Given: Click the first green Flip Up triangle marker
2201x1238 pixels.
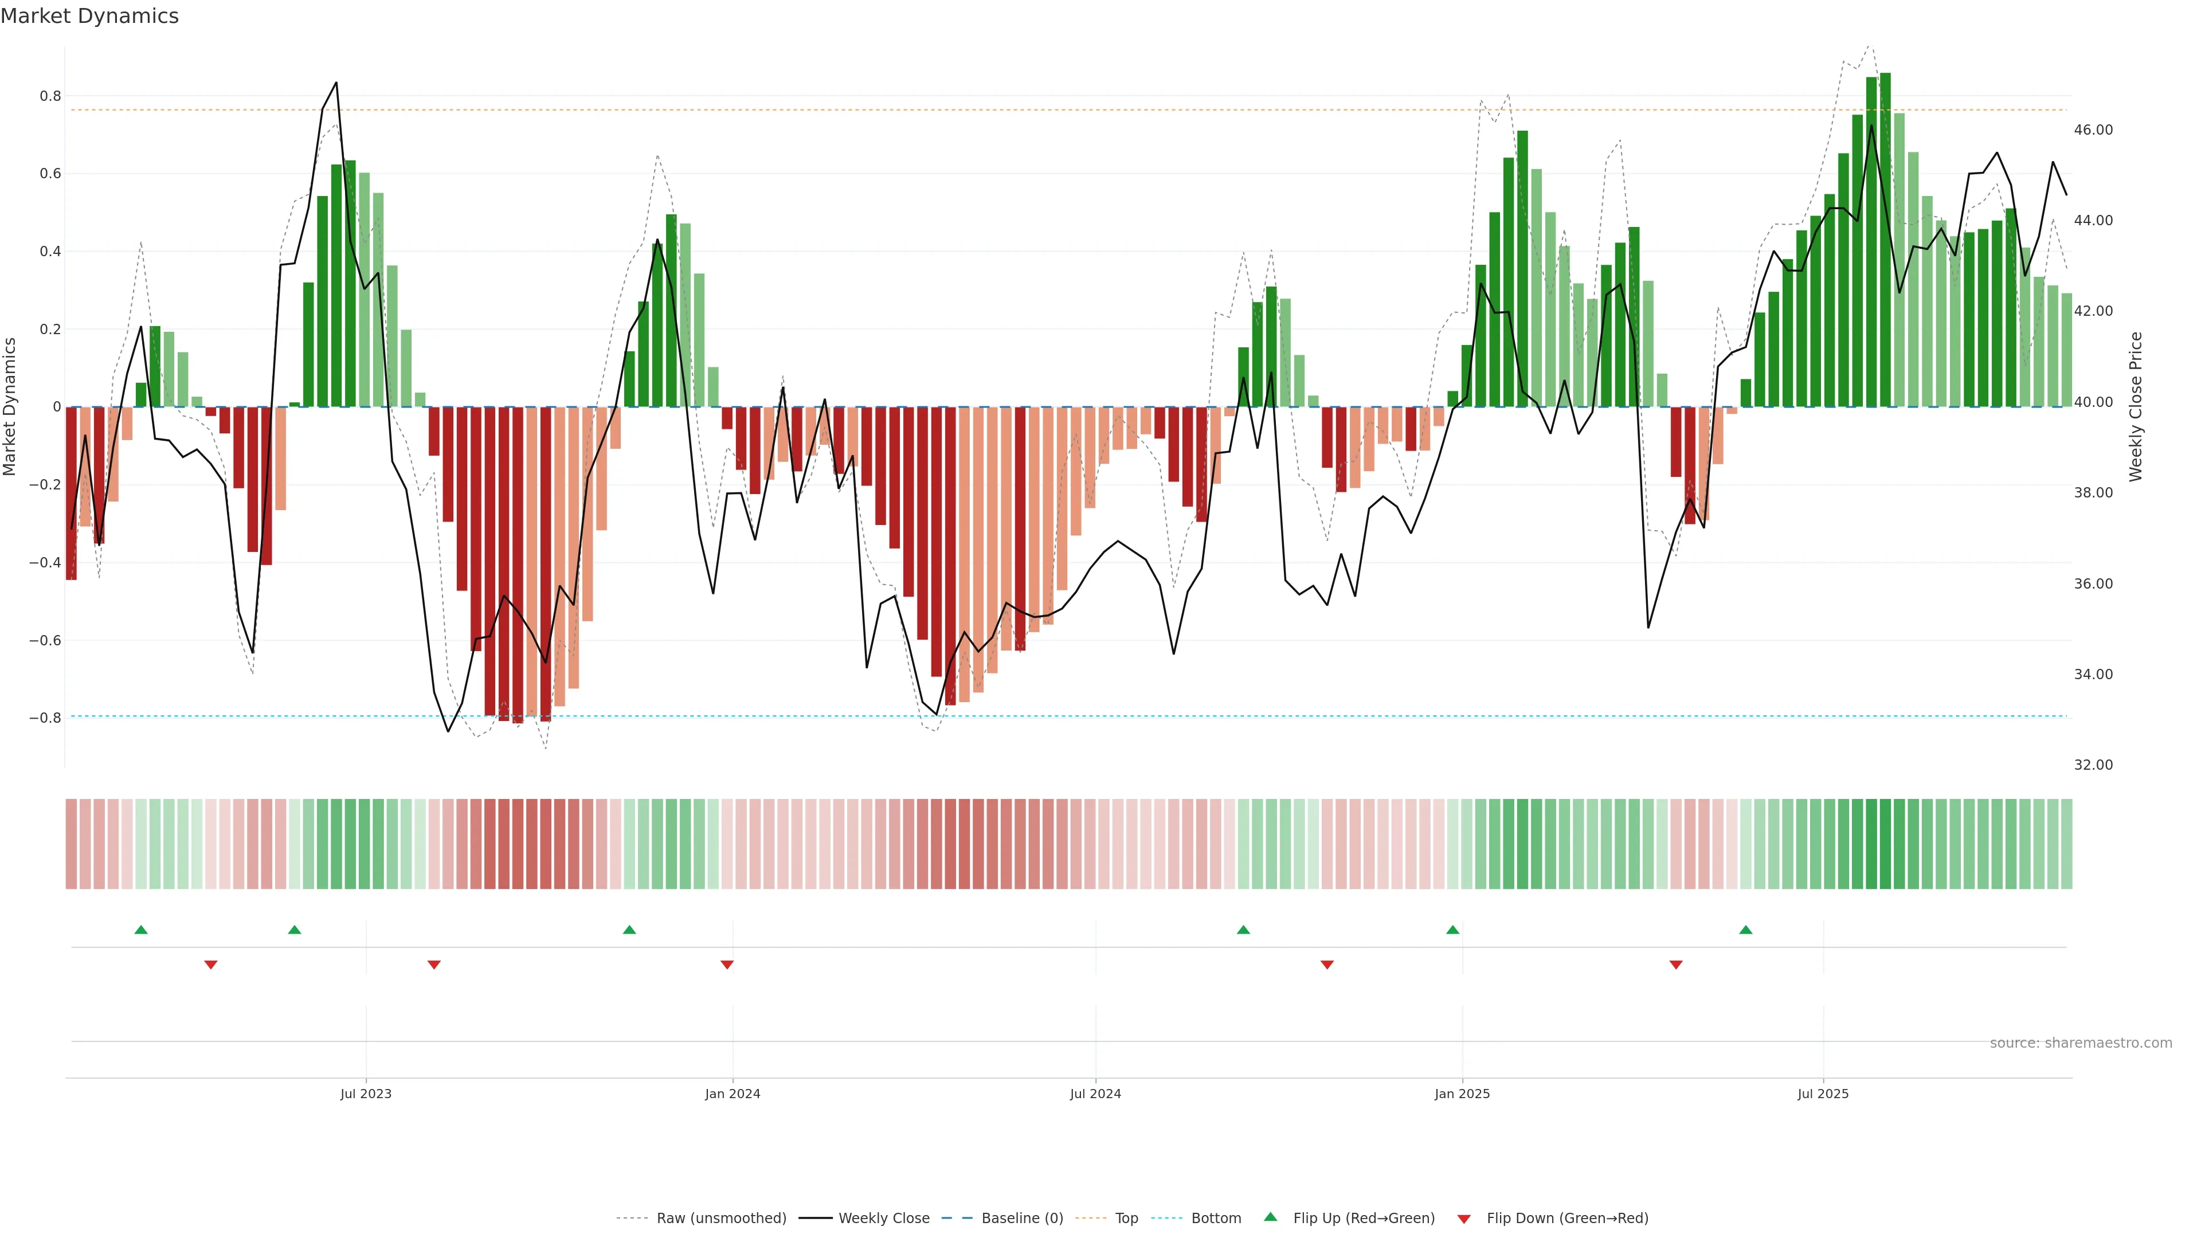Looking at the screenshot, I should pos(141,930).
